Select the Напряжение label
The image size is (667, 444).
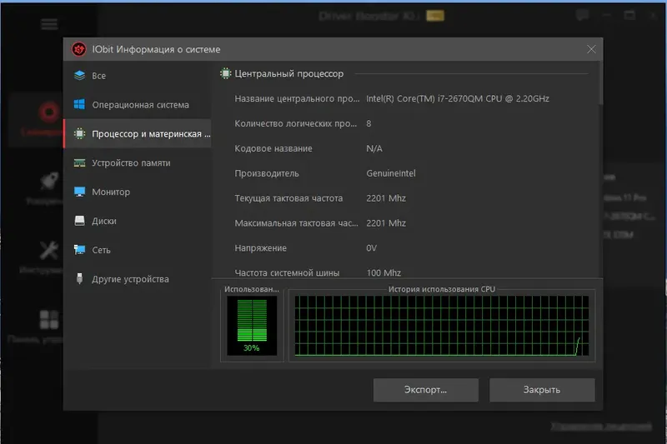pos(260,248)
